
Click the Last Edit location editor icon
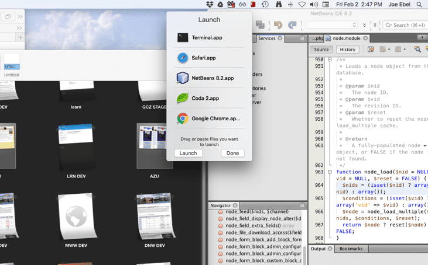(x=371, y=49)
